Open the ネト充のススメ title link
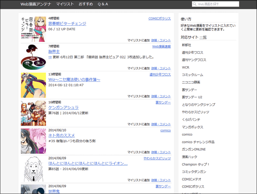This screenshot has height=194, width=257. pyautogui.click(x=61, y=136)
